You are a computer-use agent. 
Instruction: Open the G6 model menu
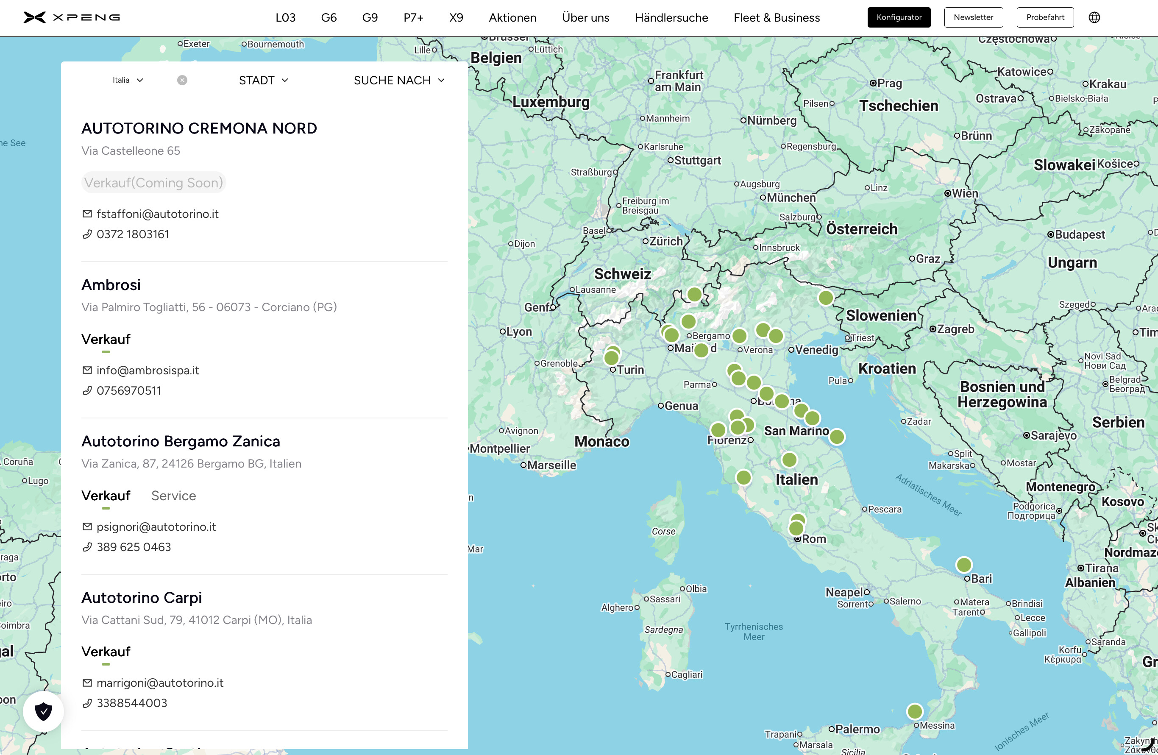click(329, 18)
